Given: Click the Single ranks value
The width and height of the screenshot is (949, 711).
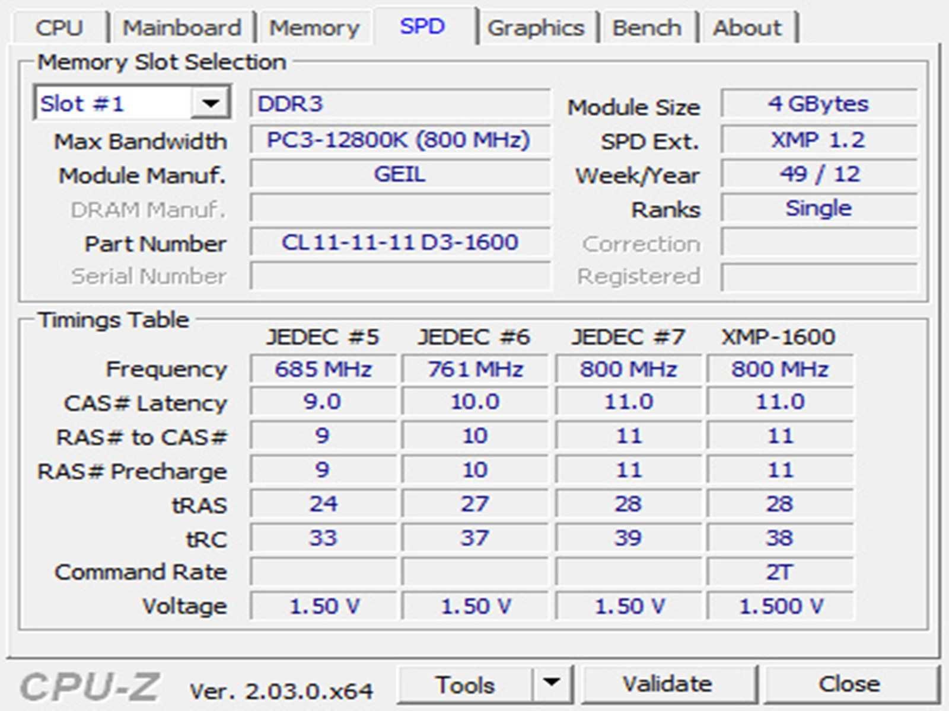Looking at the screenshot, I should tap(819, 209).
